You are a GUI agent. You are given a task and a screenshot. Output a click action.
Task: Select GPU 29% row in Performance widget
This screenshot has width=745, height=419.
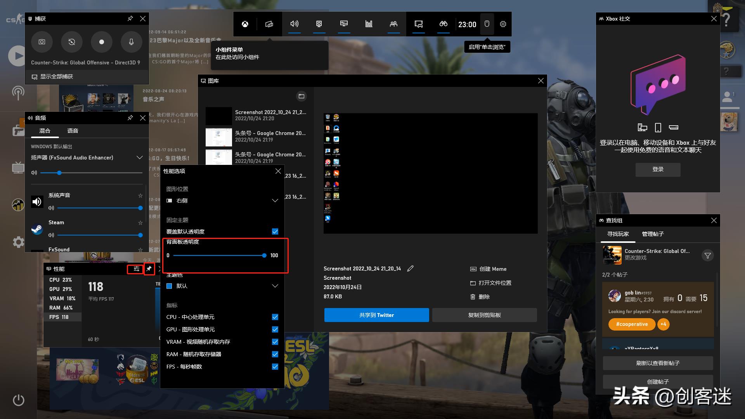coord(62,289)
